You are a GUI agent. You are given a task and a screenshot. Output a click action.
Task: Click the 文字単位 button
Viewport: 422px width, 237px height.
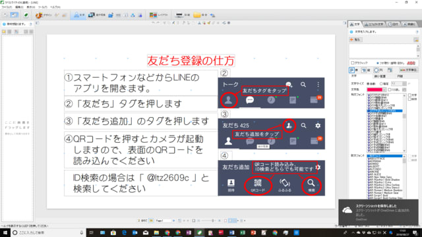tap(408, 70)
